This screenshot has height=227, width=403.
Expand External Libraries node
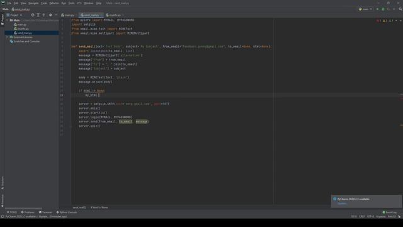[8, 37]
